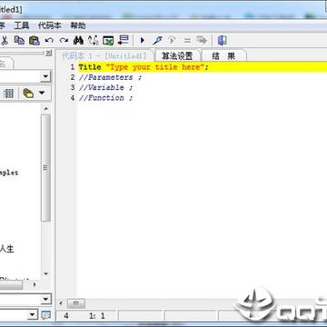Expand the top combo box in left panel
327x327 pixels.
click(45, 76)
